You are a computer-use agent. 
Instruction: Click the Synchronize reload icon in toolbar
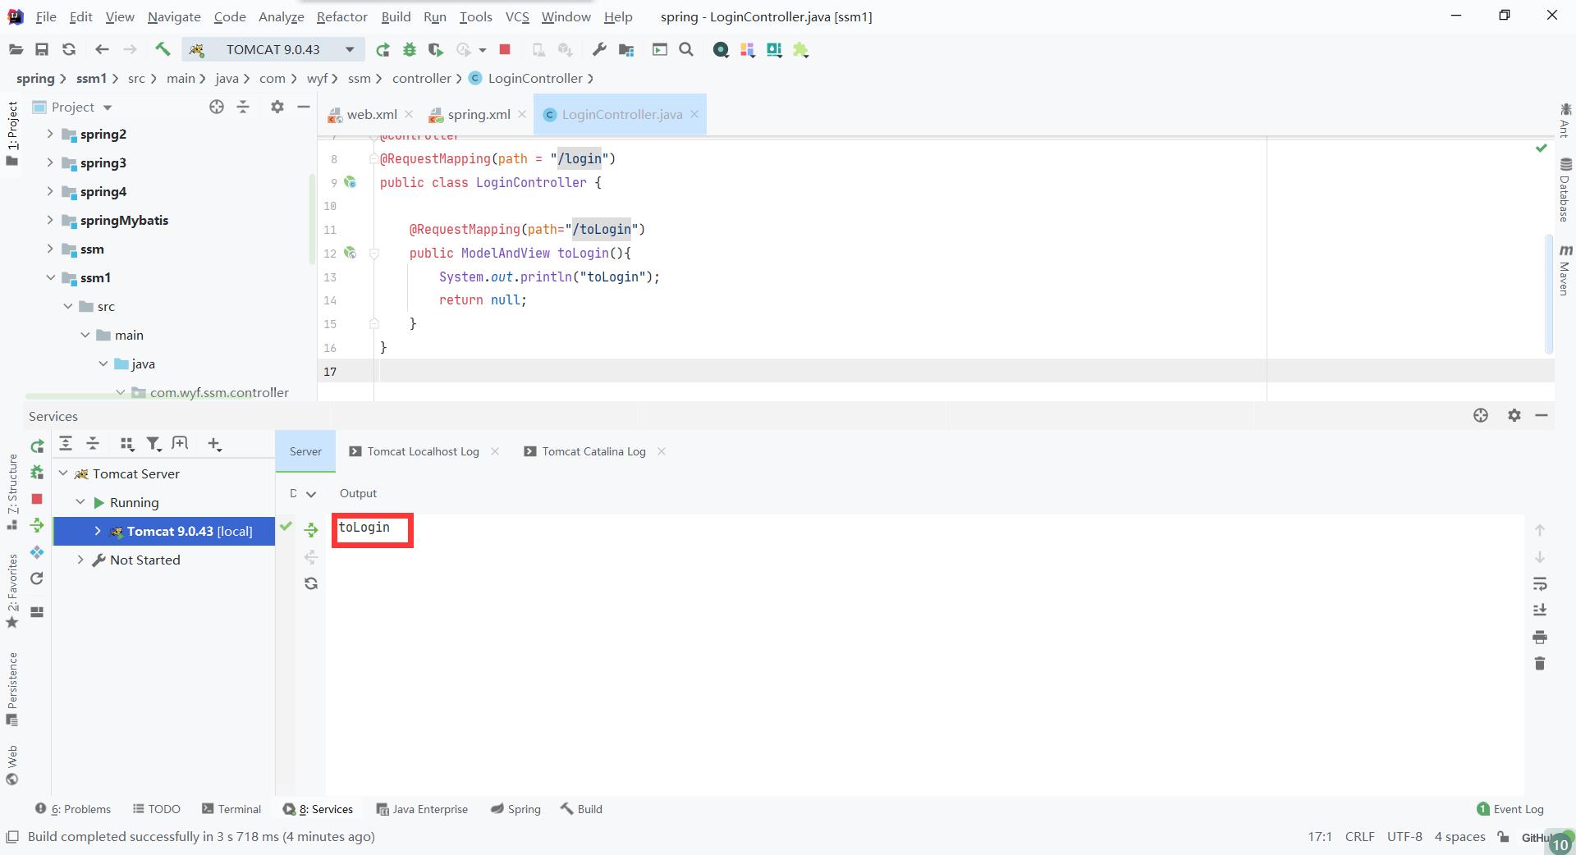[x=69, y=50]
